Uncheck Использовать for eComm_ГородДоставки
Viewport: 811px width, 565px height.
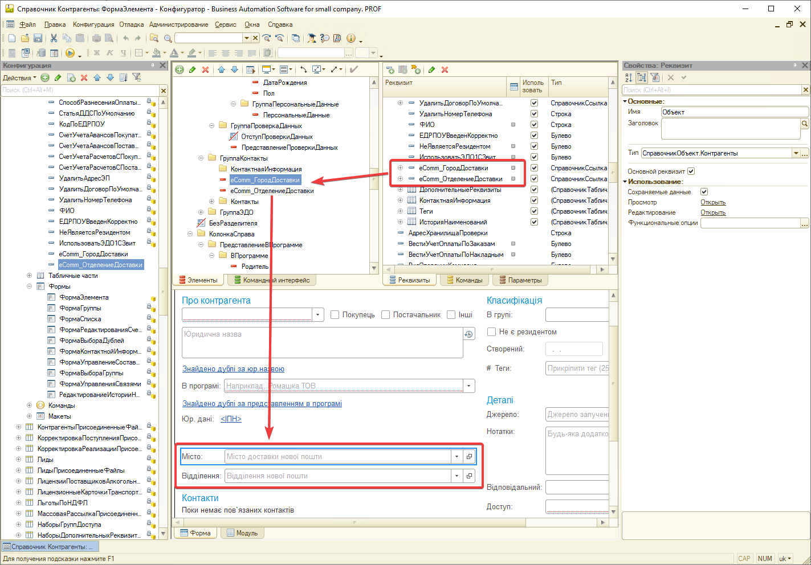534,168
